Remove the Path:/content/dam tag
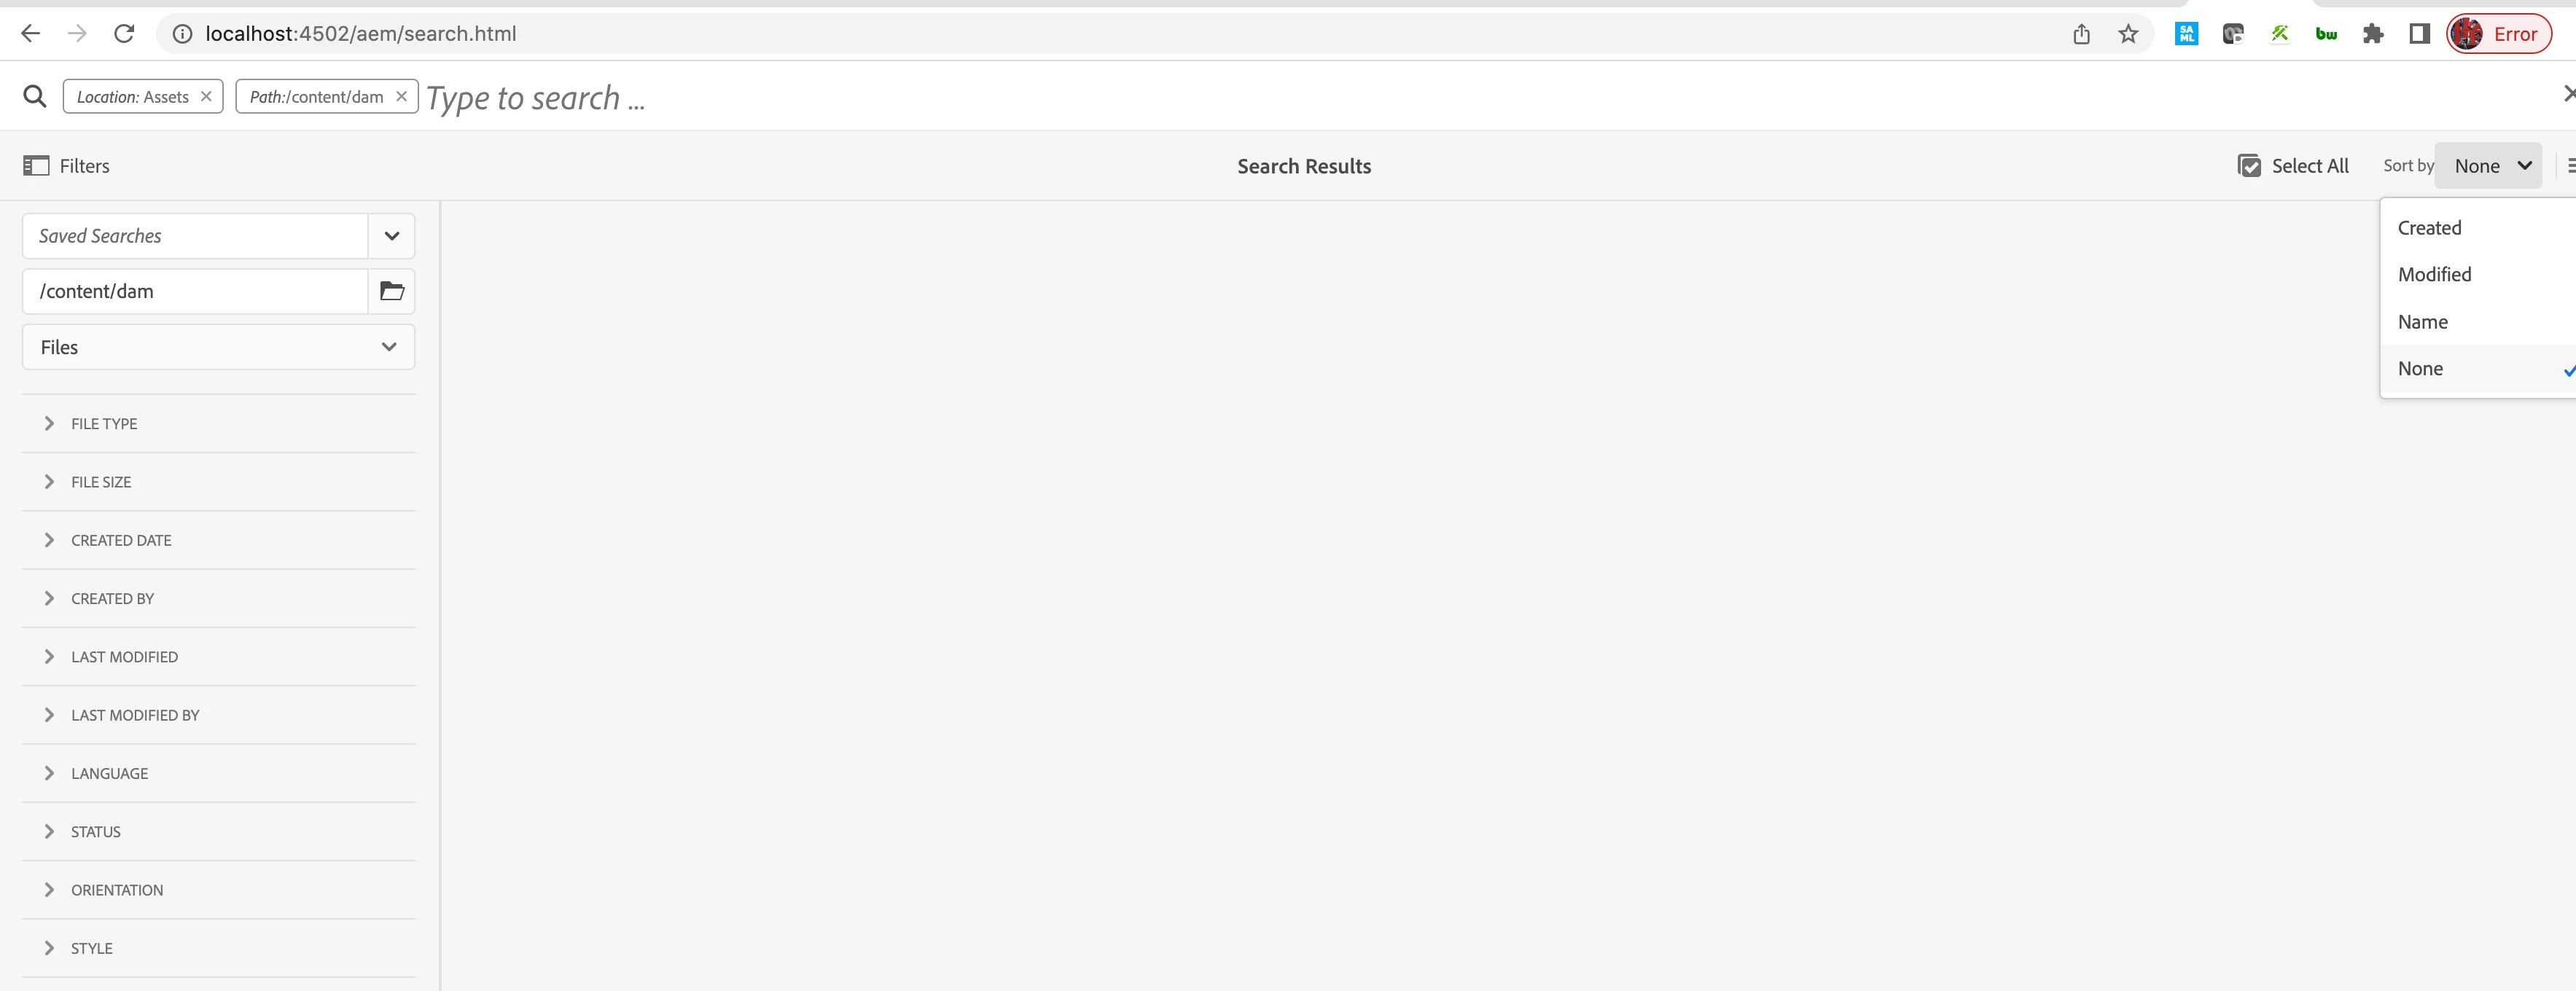 401,96
